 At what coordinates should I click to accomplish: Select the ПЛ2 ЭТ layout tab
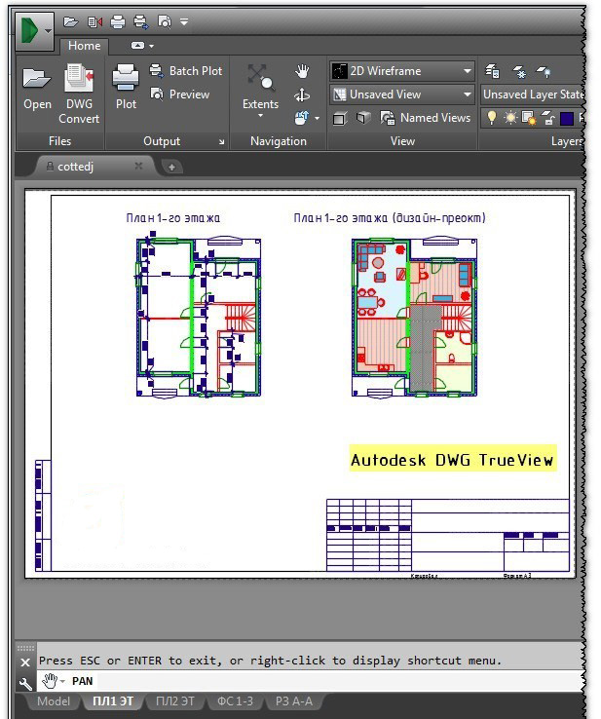(175, 701)
